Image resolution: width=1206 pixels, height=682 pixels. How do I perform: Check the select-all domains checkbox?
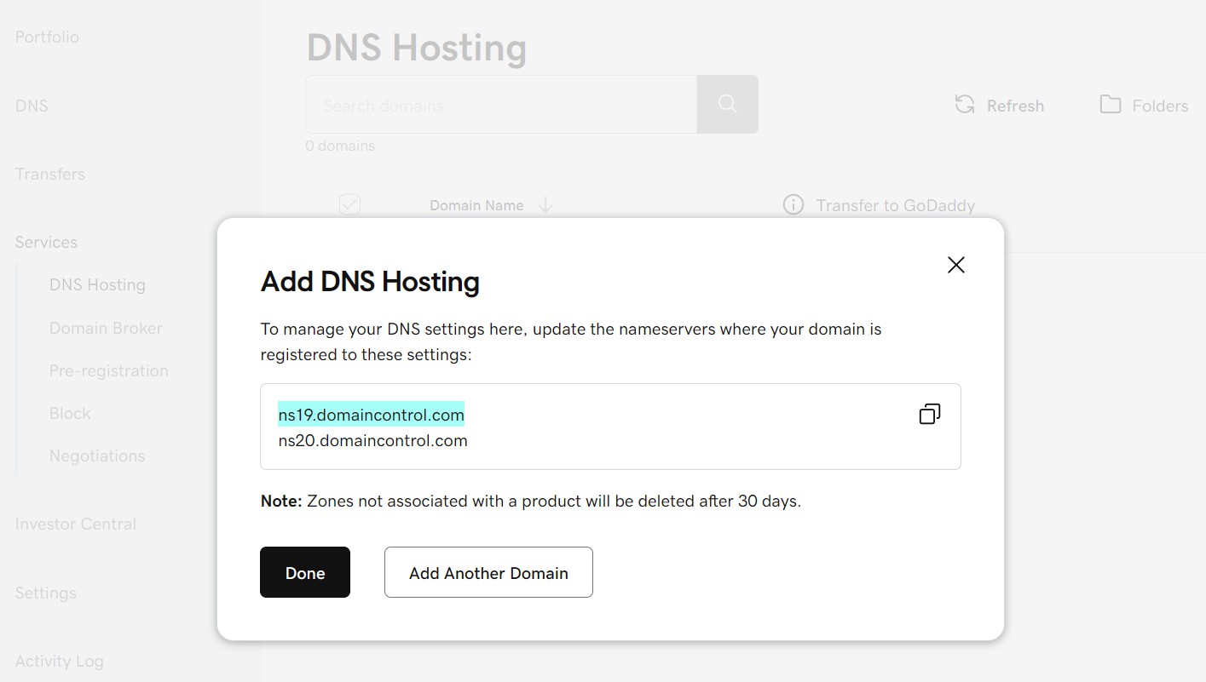(x=349, y=204)
